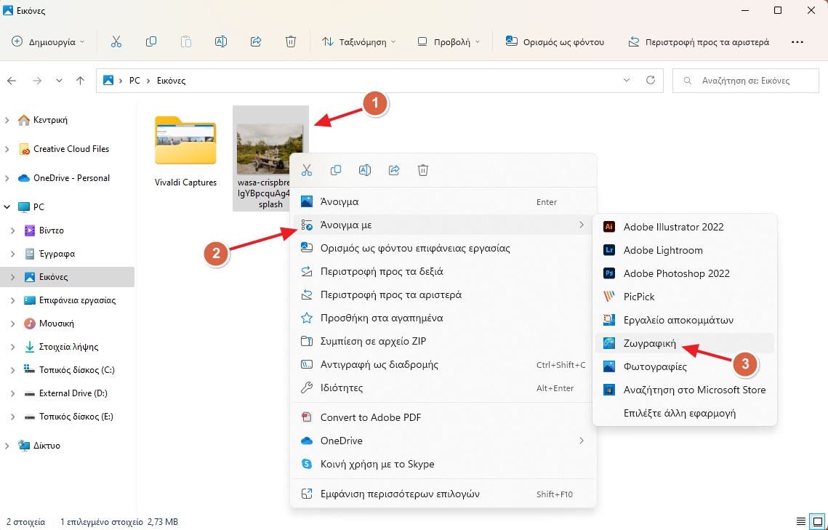The height and width of the screenshot is (530, 828).
Task: Open the Δημιουργία new item dropdown
Action: 48,41
